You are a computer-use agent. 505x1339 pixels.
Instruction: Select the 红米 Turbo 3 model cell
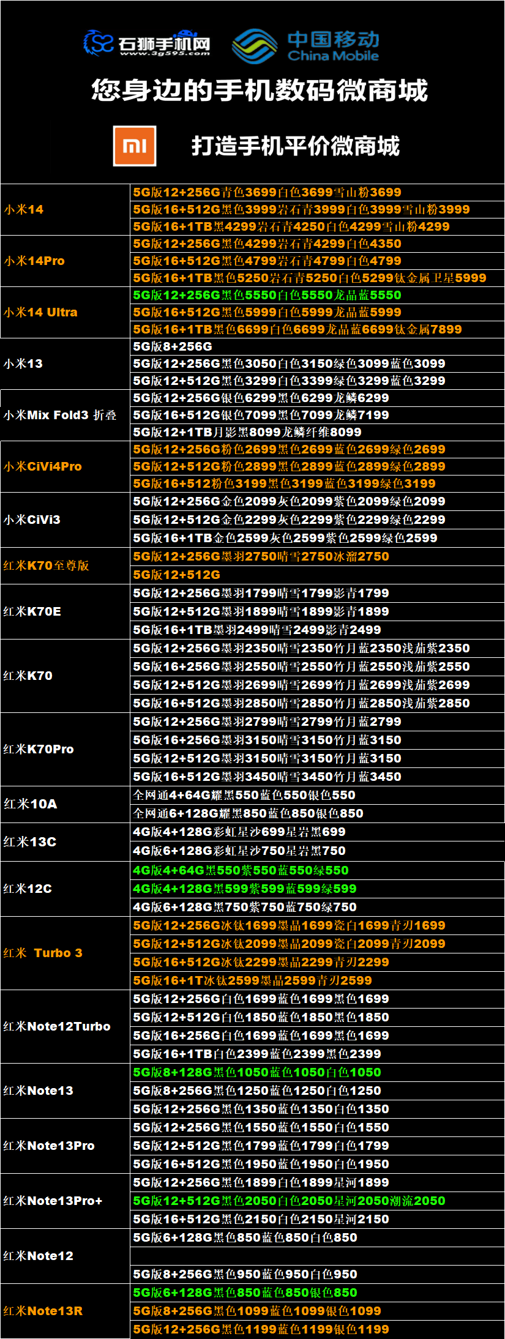(x=65, y=953)
